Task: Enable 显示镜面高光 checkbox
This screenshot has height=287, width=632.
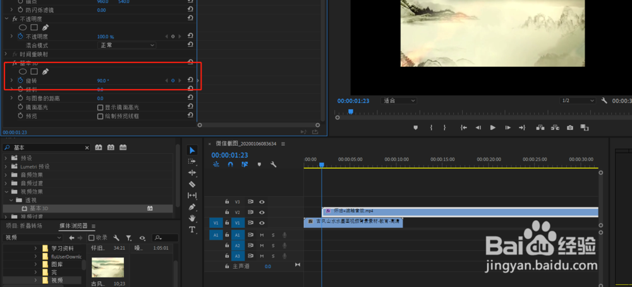Action: (100, 107)
